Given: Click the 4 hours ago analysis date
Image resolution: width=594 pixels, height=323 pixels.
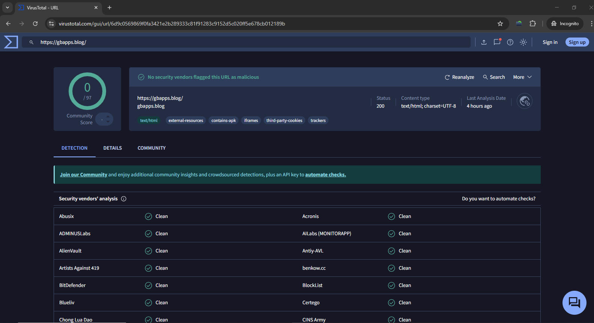Looking at the screenshot, I should (x=479, y=106).
